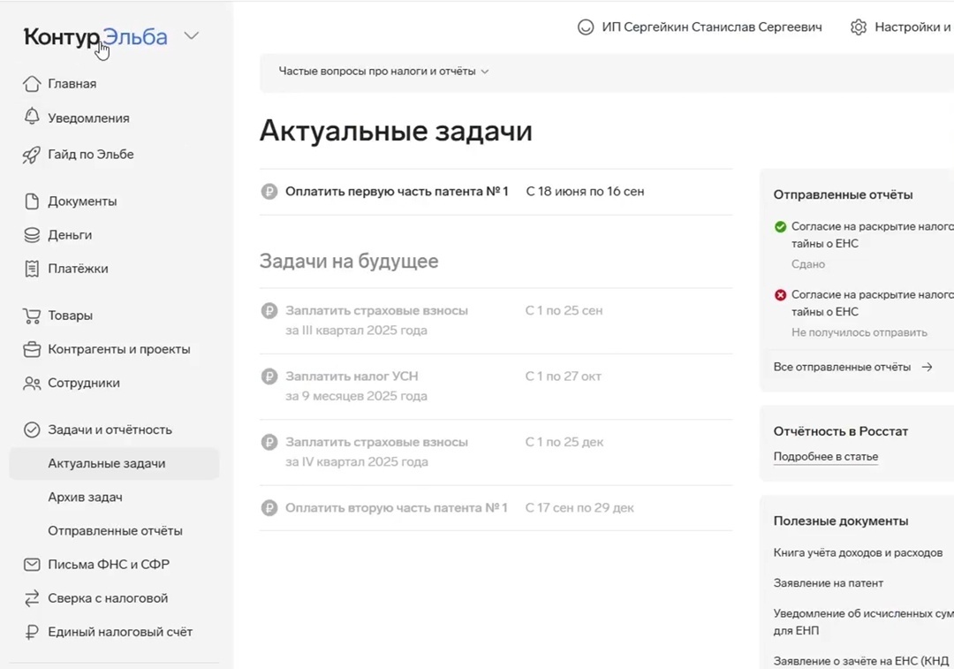This screenshot has height=669, width=954.
Task: Click the Деньги coins stack icon
Action: point(32,235)
